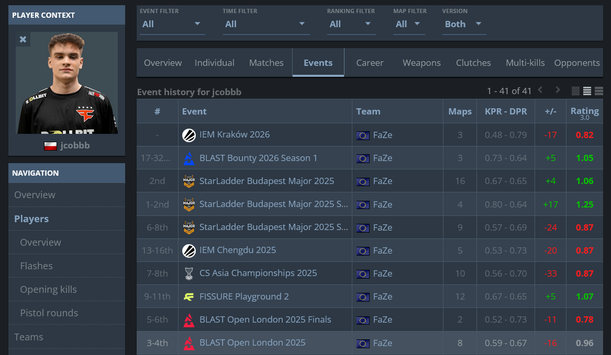
Task: Open Opening kills in Navigation
Action: tap(66, 289)
